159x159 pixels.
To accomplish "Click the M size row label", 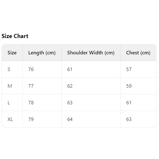I will coord(10,86).
